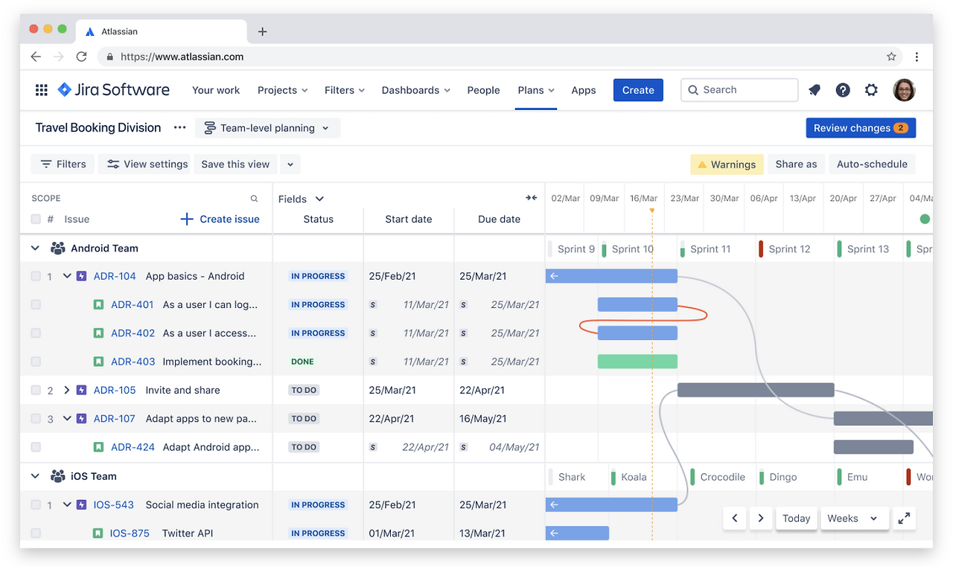Image resolution: width=953 pixels, height=567 pixels.
Task: Open the Fields dropdown
Action: point(301,199)
